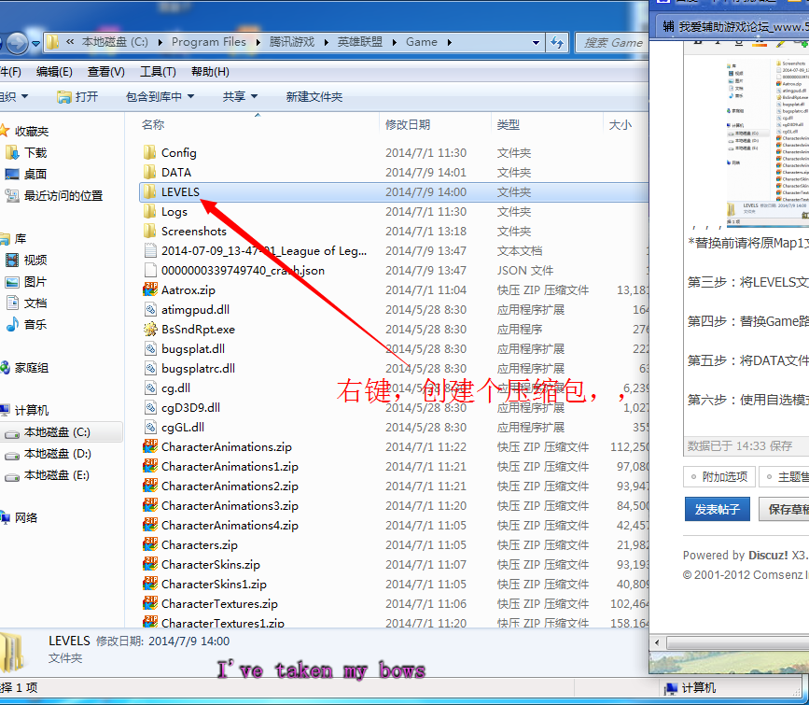The height and width of the screenshot is (705, 809).
Task: Open the 查看(V) menu
Action: [105, 72]
